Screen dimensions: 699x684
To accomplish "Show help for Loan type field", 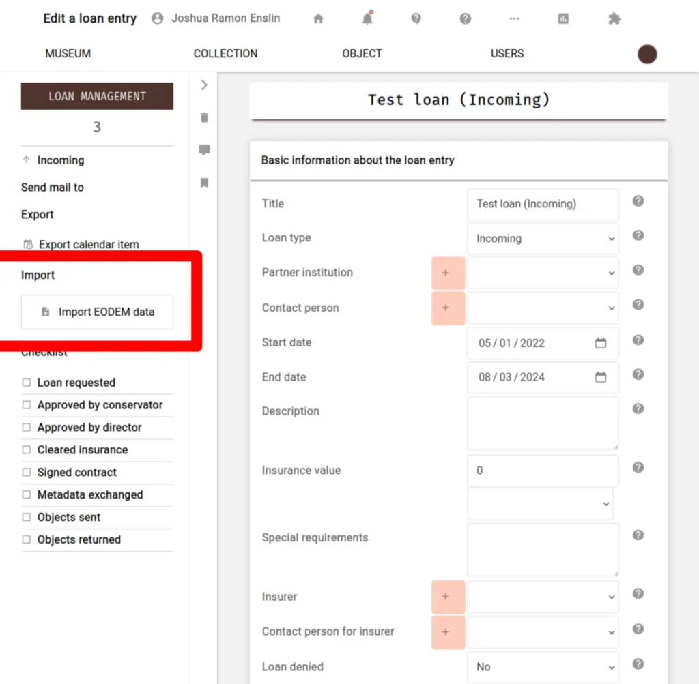I will pyautogui.click(x=638, y=235).
